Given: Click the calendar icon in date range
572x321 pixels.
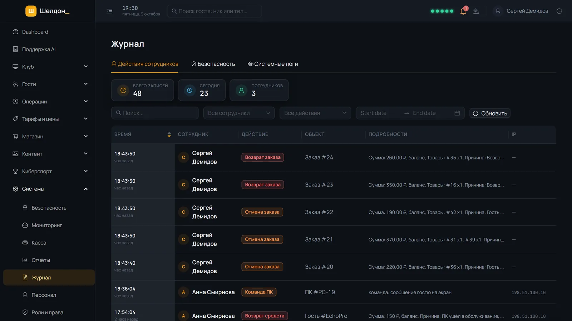Looking at the screenshot, I should pos(457,113).
